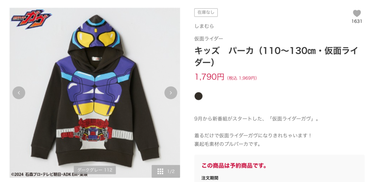Screen dimensions: 374x182
Task: Select the dark gray color swatch
Action: (198, 96)
